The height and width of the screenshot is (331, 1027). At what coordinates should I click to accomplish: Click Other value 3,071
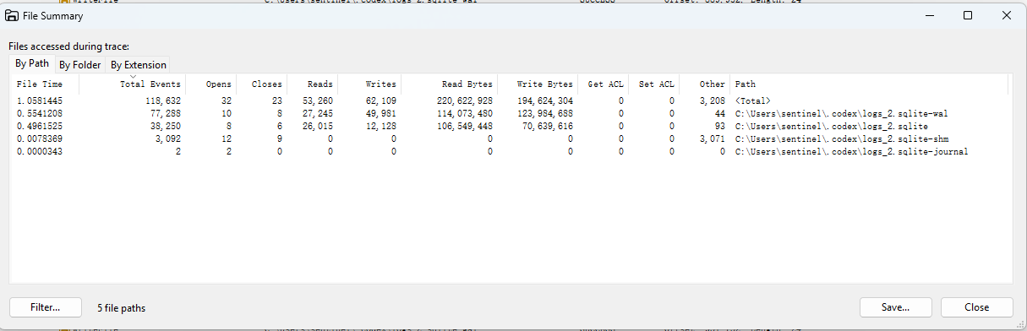[x=712, y=138]
